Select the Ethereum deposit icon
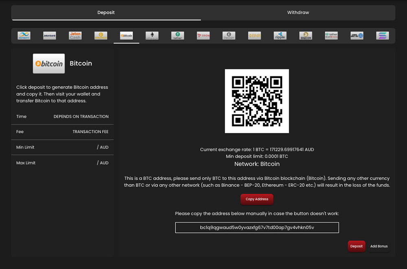Viewport: 407px width, 269px height. [152, 35]
